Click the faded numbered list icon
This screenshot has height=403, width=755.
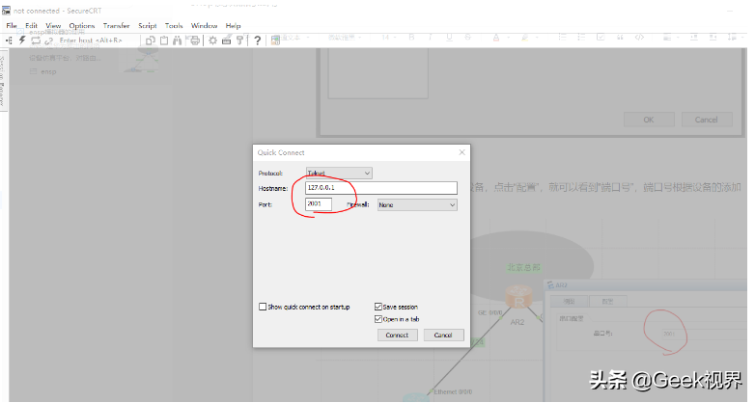[581, 37]
